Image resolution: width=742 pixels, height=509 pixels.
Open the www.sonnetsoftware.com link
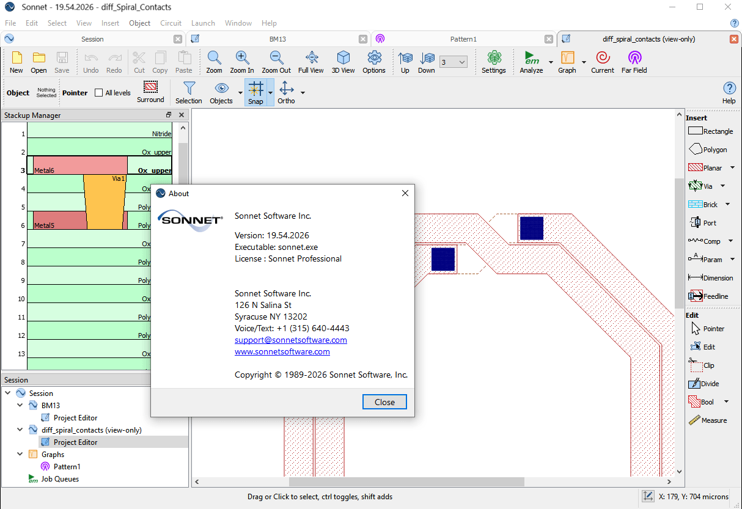pos(282,352)
